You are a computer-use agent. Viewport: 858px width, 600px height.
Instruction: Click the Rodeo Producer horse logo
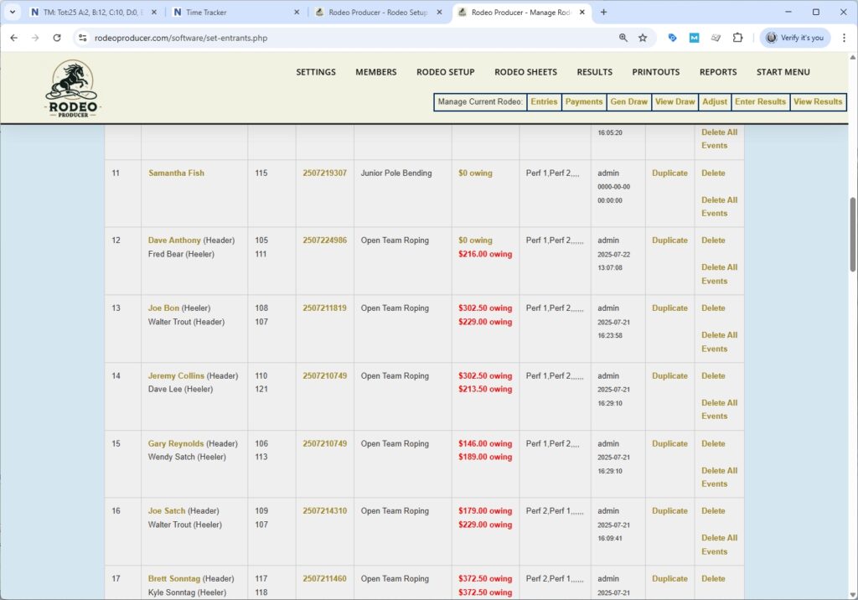(x=72, y=89)
